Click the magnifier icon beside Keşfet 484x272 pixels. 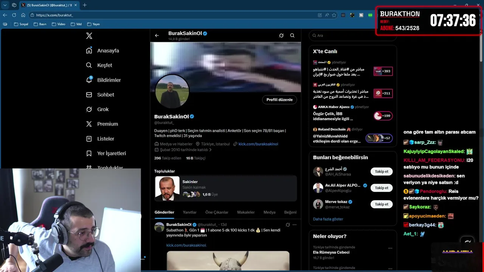click(89, 65)
